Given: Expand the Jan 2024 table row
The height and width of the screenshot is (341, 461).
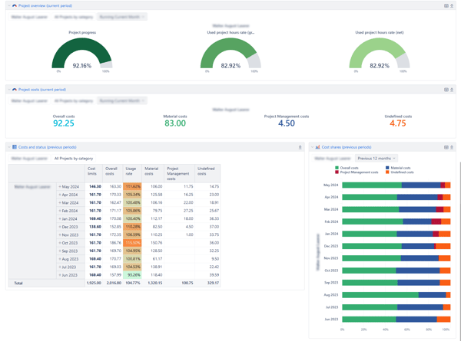Looking at the screenshot, I should 60,218.
